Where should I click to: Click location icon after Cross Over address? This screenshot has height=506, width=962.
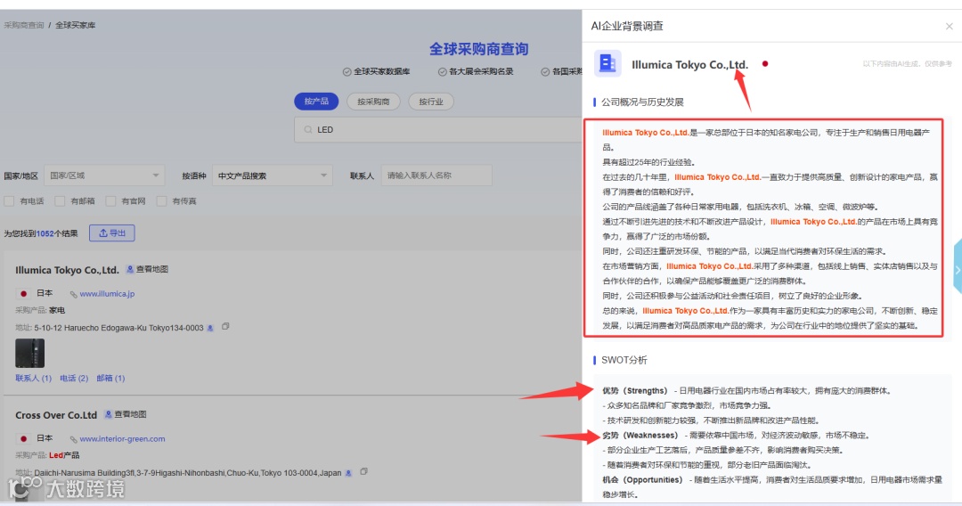tap(348, 473)
